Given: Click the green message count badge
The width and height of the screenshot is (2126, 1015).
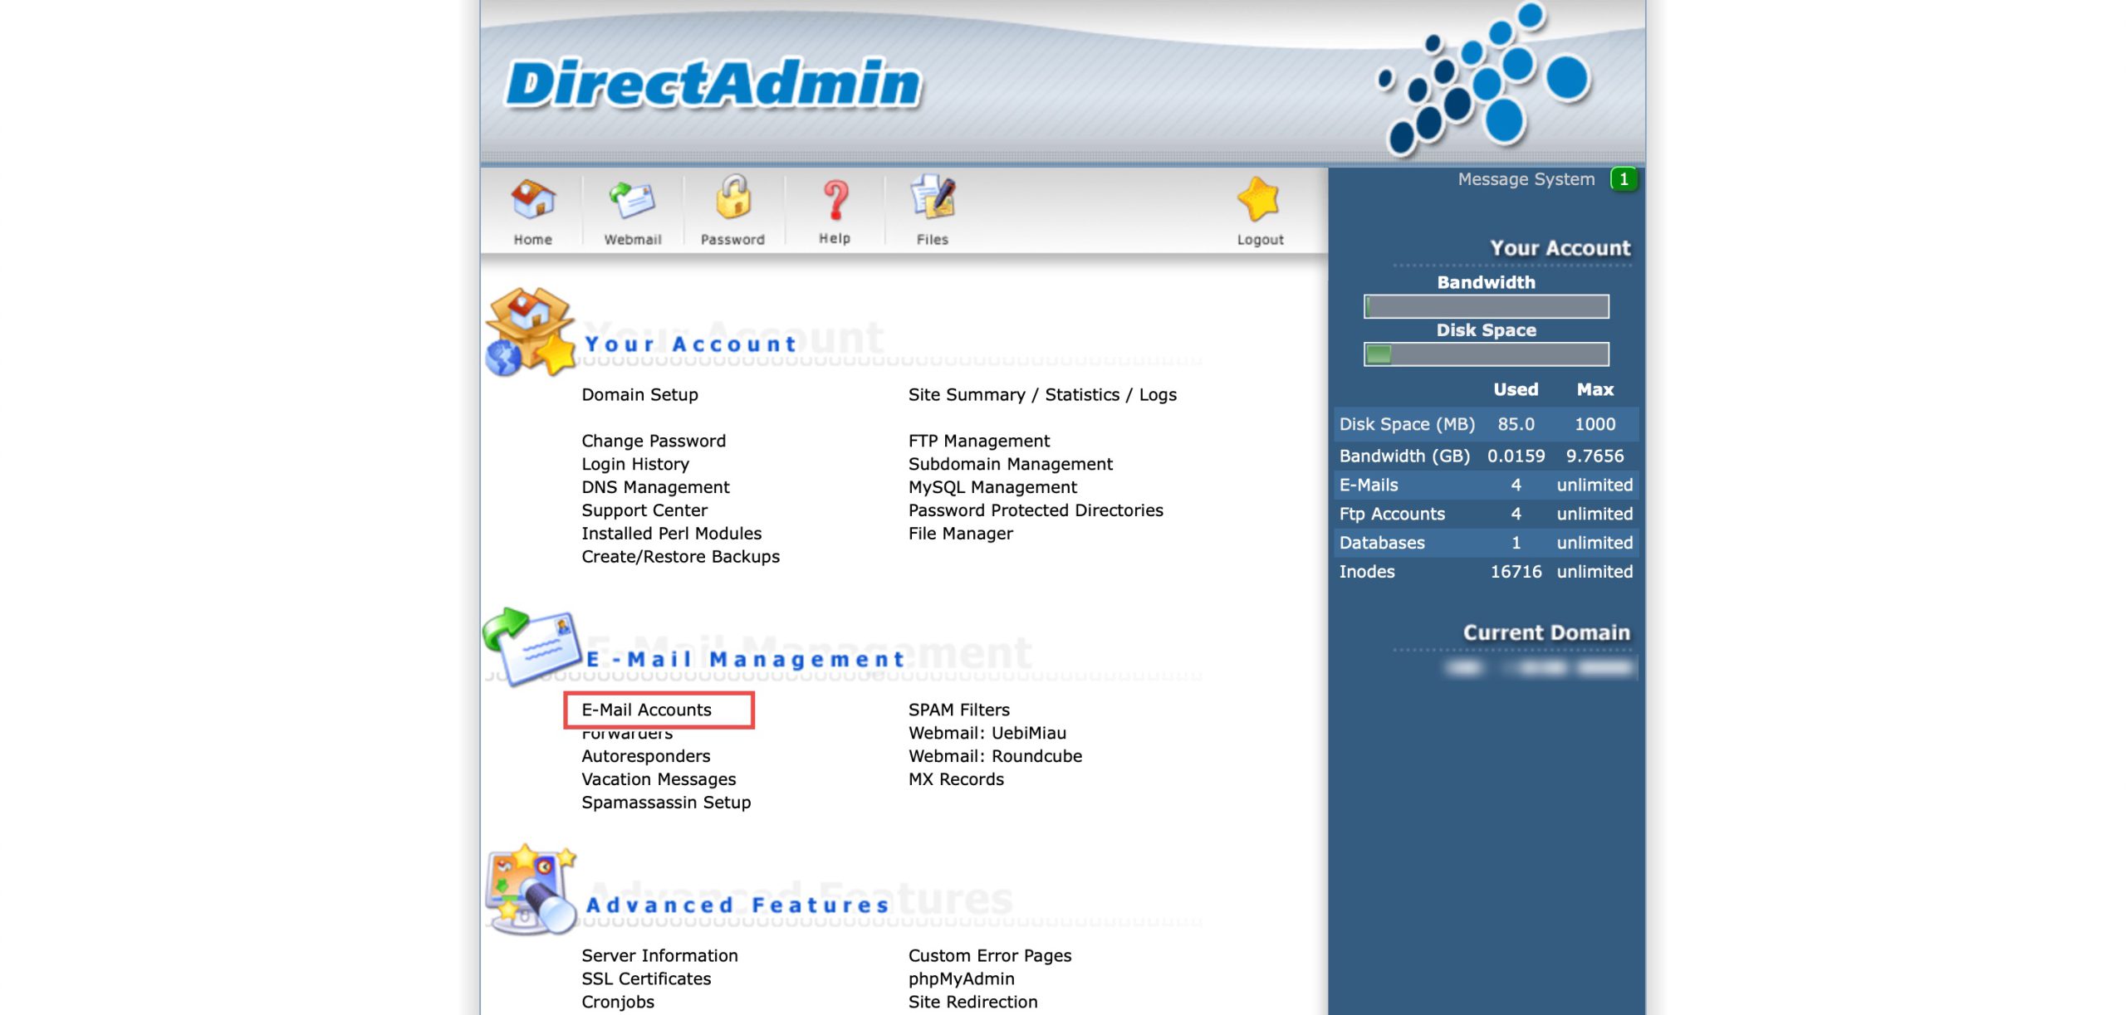Looking at the screenshot, I should click(x=1624, y=179).
